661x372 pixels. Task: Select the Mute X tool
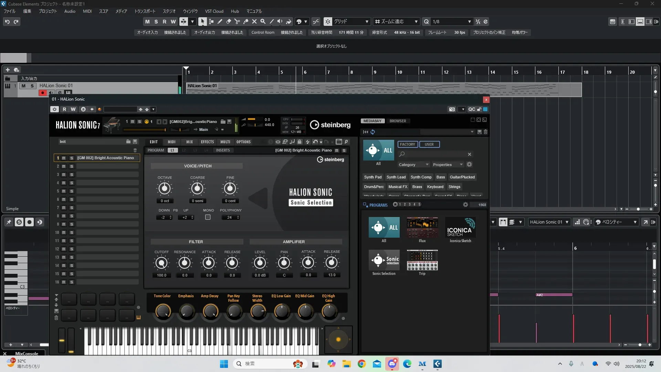[254, 21]
